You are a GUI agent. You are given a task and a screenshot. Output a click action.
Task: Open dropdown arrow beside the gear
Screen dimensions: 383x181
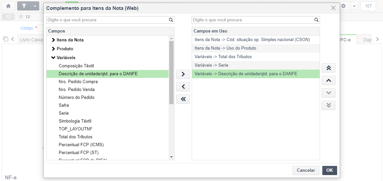pos(354,6)
